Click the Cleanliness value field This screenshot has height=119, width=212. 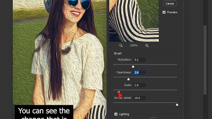(x=140, y=72)
